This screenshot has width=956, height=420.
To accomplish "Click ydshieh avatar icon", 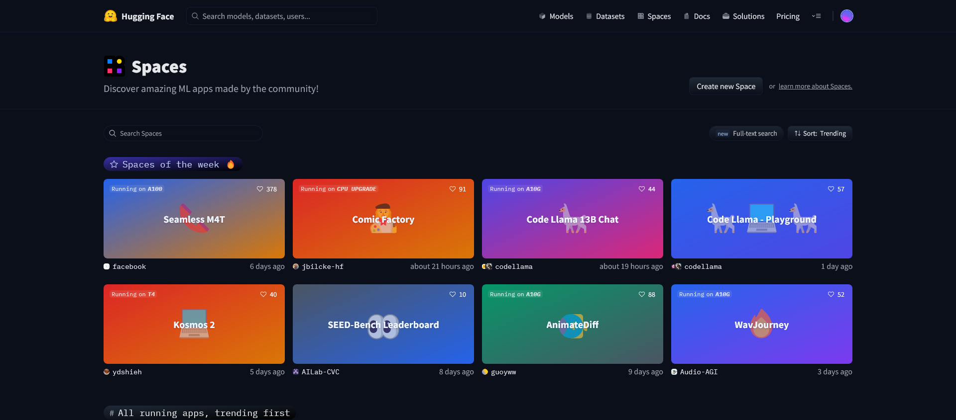I will pyautogui.click(x=107, y=372).
